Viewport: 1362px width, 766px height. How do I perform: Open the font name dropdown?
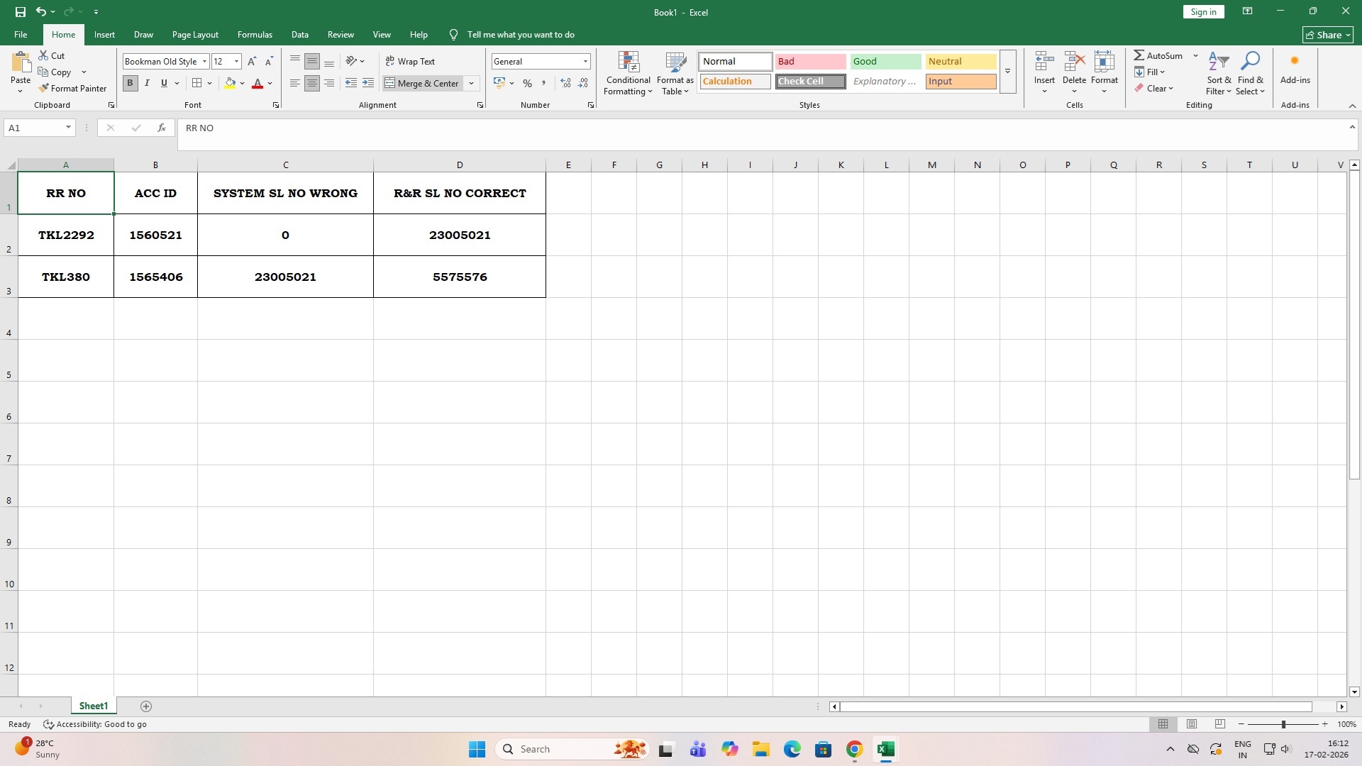click(x=204, y=62)
